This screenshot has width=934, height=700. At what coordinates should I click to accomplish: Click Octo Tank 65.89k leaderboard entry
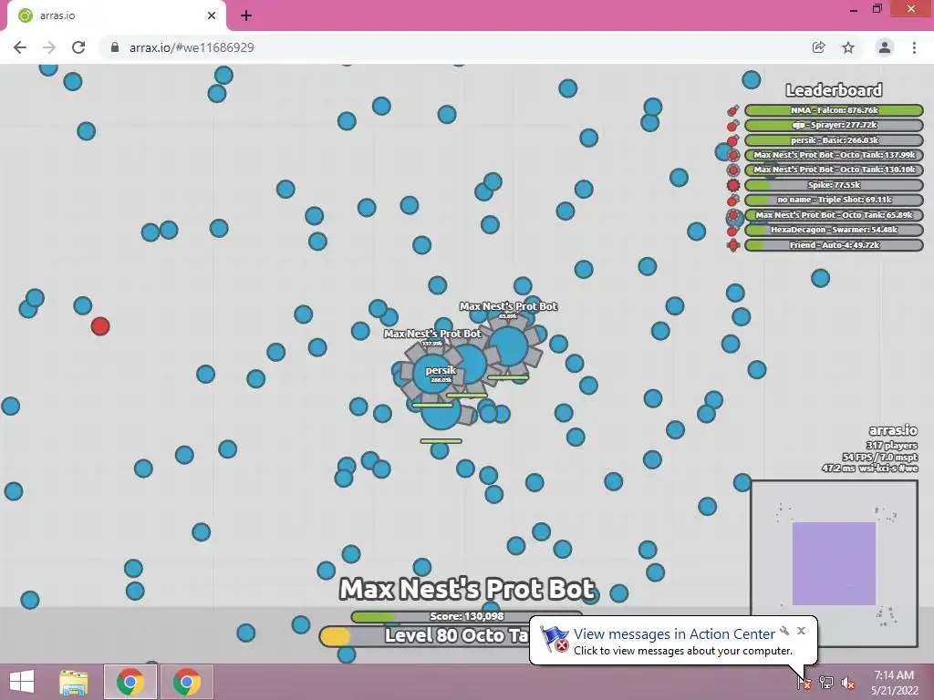834,215
